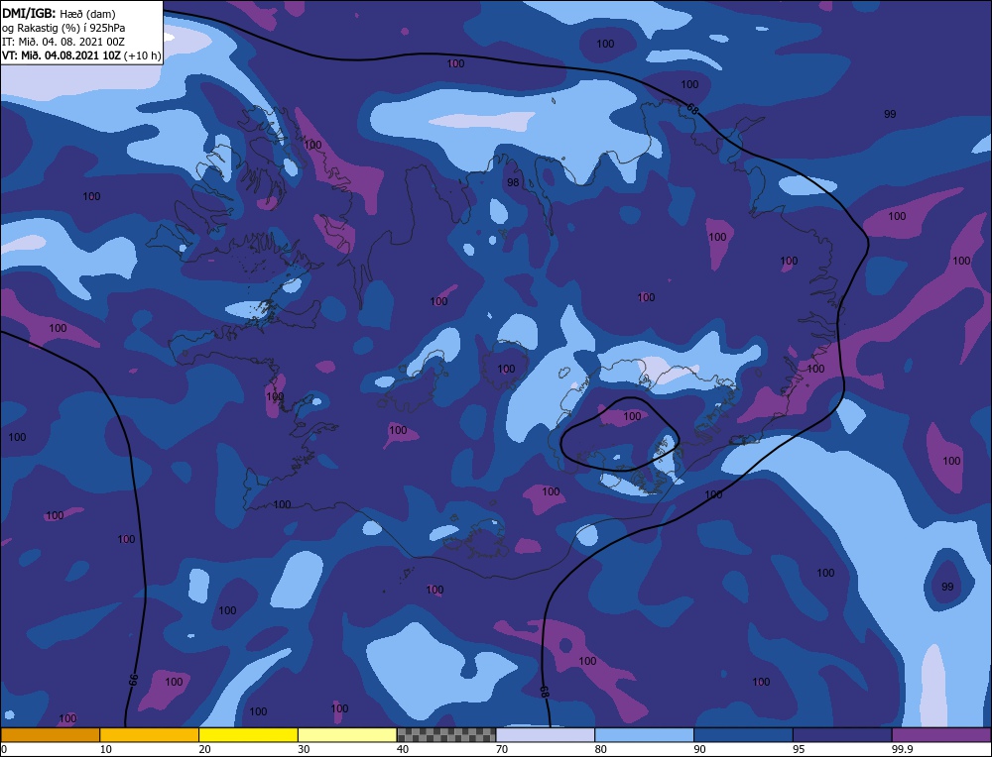992x757 pixels.
Task: Click the purple above-99.9 legend swatch
Action: coord(941,734)
